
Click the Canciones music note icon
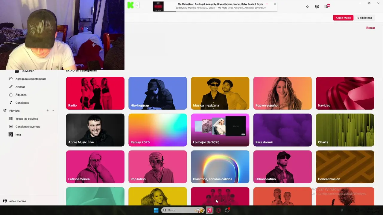coord(11,103)
